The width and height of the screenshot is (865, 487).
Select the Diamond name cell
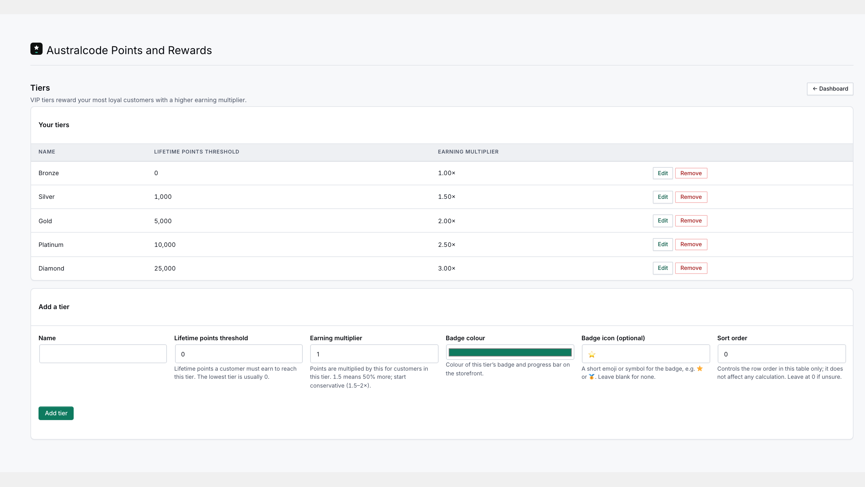coord(51,268)
